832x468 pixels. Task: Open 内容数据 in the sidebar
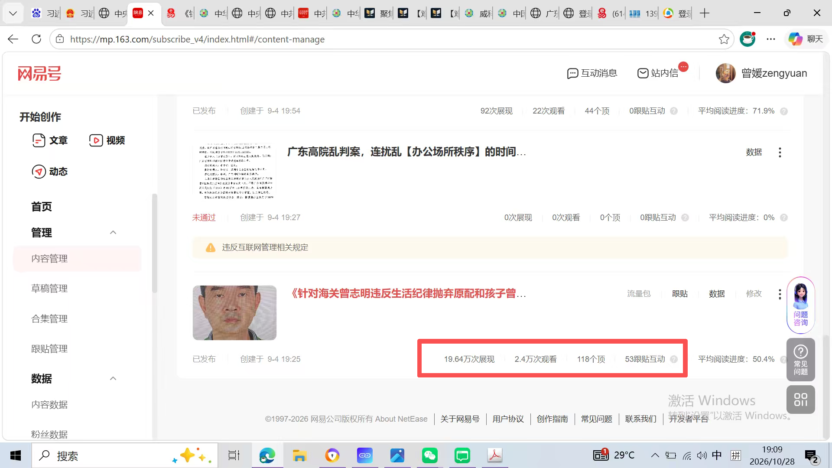49,405
